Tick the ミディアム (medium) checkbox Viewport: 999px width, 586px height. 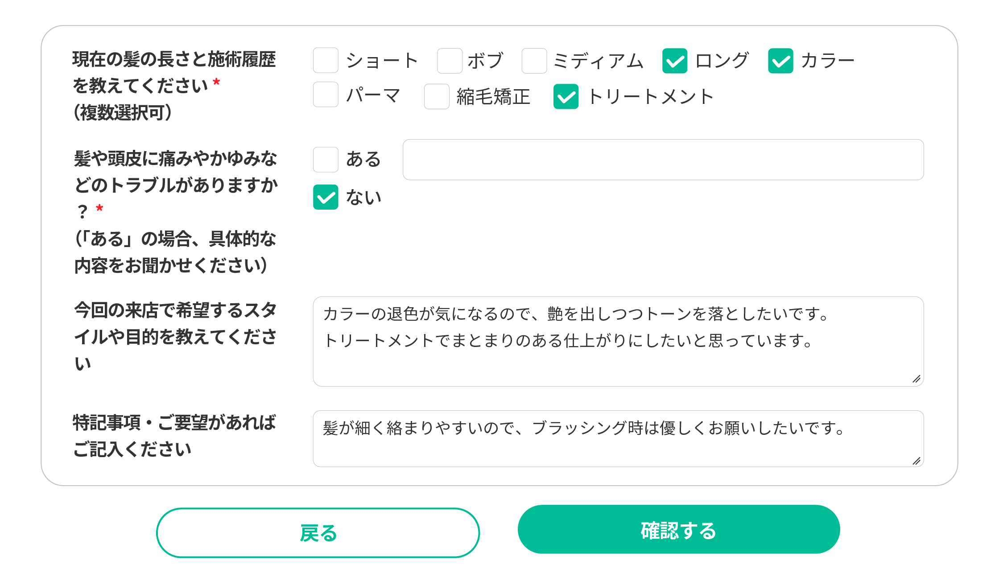(x=534, y=61)
